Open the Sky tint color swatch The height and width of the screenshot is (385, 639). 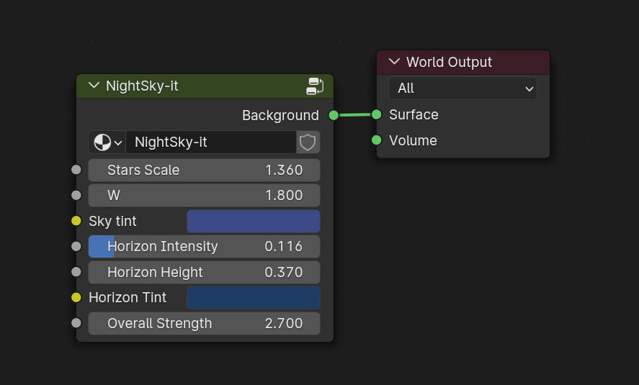pyautogui.click(x=253, y=222)
